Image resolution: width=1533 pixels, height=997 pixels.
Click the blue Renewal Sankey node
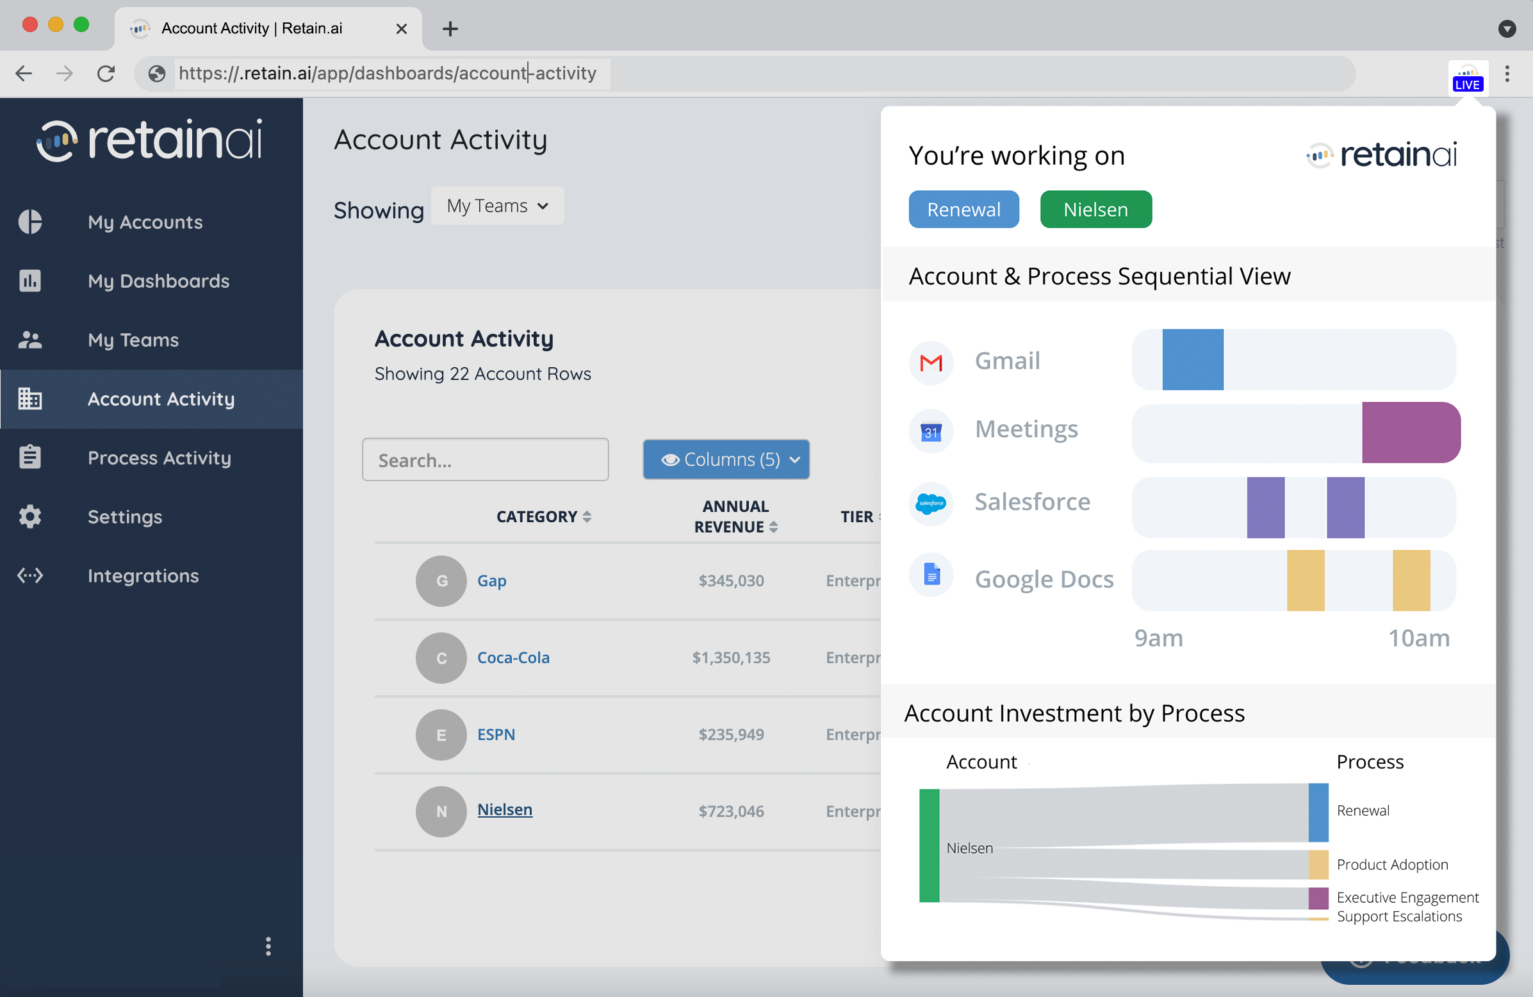(1318, 812)
